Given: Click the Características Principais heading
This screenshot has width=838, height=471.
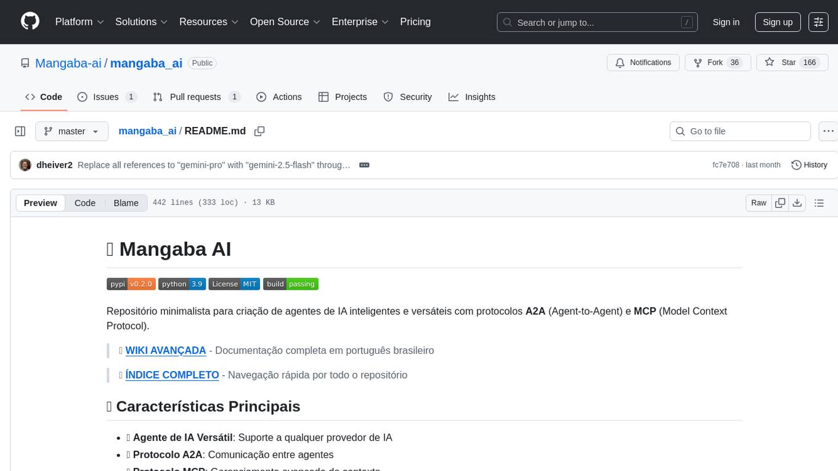Looking at the screenshot, I should (203, 406).
